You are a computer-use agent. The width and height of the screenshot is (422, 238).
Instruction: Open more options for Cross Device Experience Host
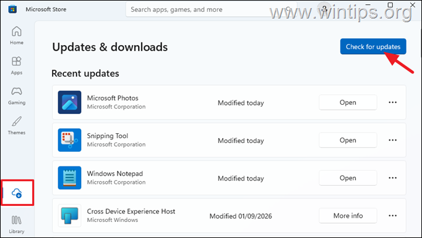[x=392, y=216]
